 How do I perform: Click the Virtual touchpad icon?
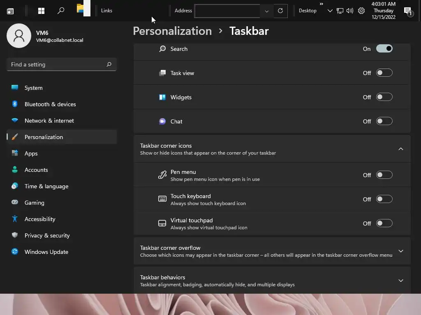(162, 224)
